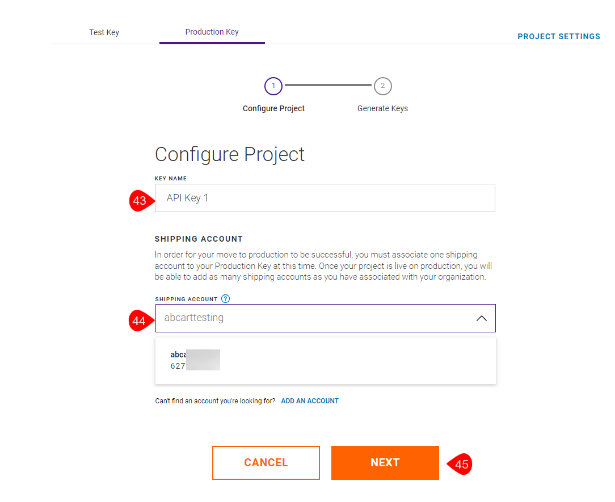The image size is (615, 502).
Task: Collapse the dropdown using the chevron arrow
Action: pos(481,318)
